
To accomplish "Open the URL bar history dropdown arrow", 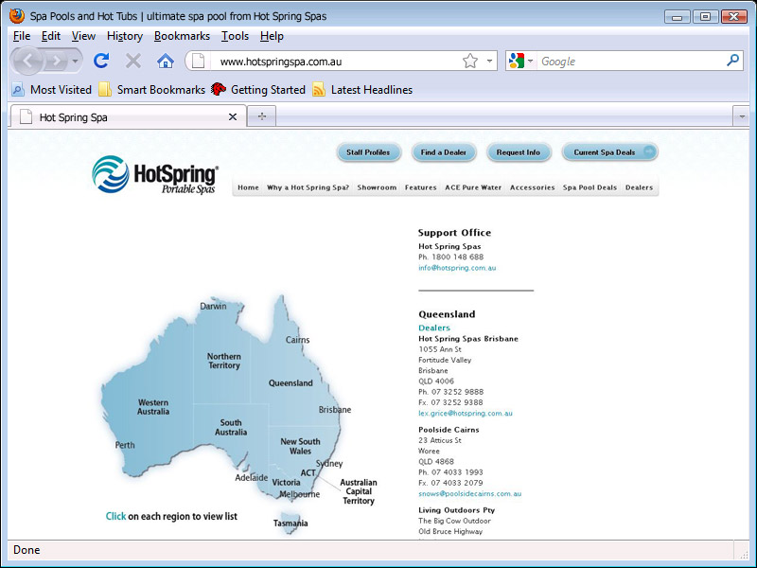I will [x=490, y=61].
